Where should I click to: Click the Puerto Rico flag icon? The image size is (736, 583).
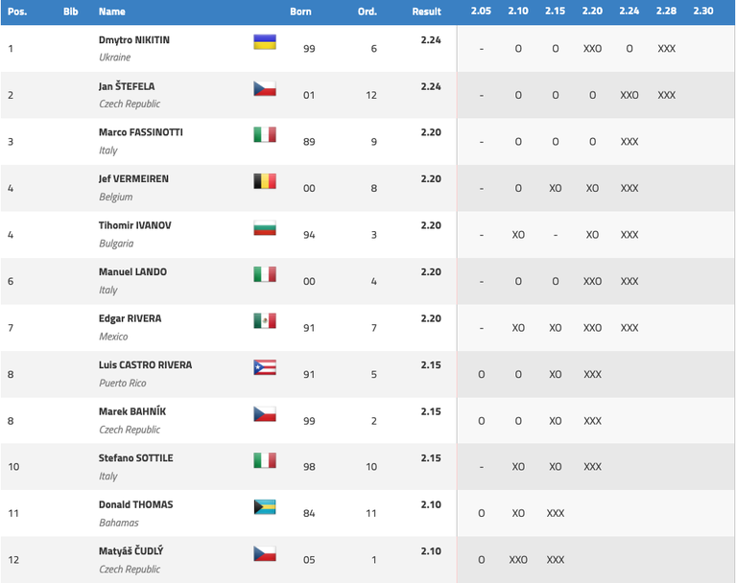tap(265, 367)
